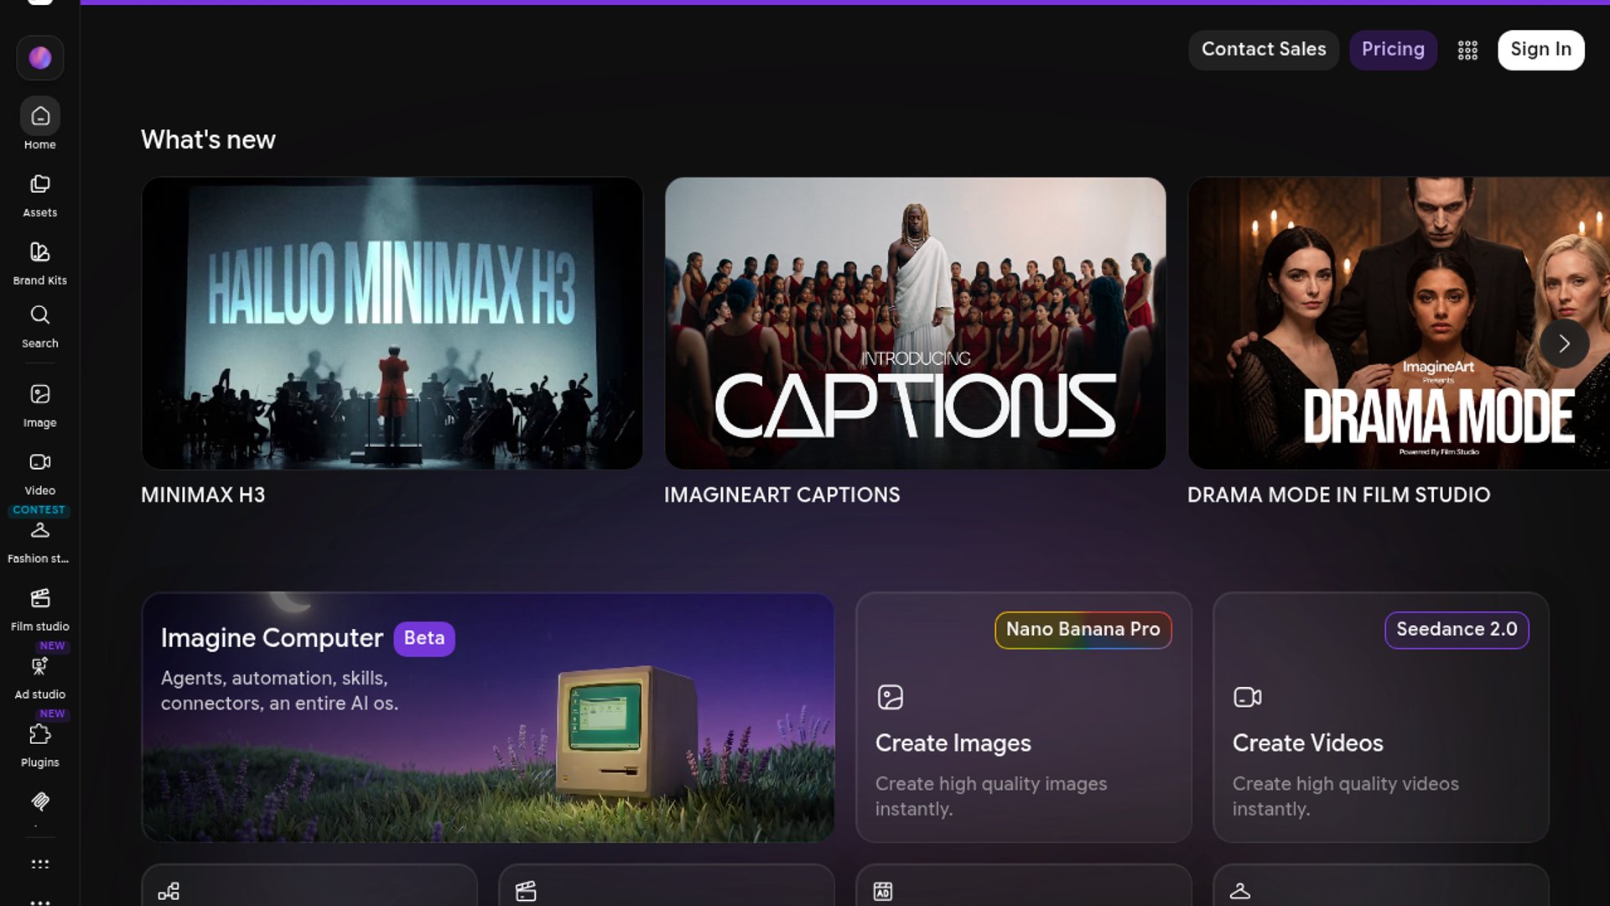Open Fashion studio from the sidebar
Viewport: 1610px width, 906px height.
(x=39, y=542)
